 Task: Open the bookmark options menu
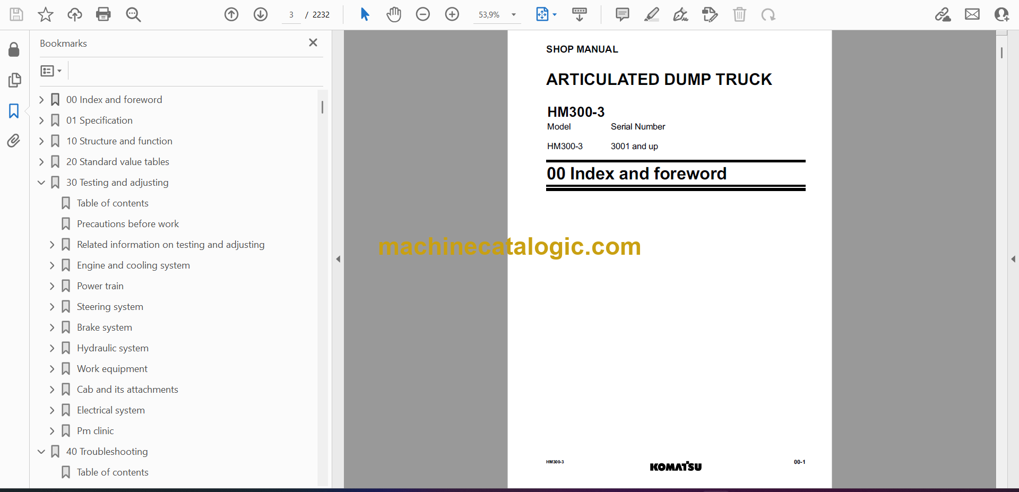[x=51, y=71]
